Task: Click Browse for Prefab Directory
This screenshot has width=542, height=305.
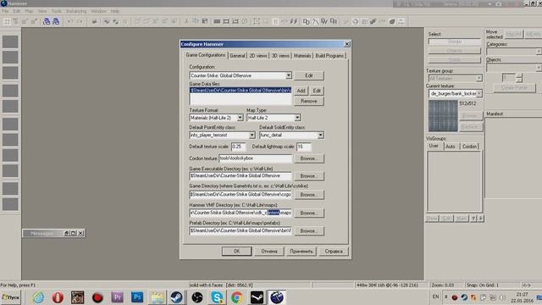Action: (x=309, y=230)
